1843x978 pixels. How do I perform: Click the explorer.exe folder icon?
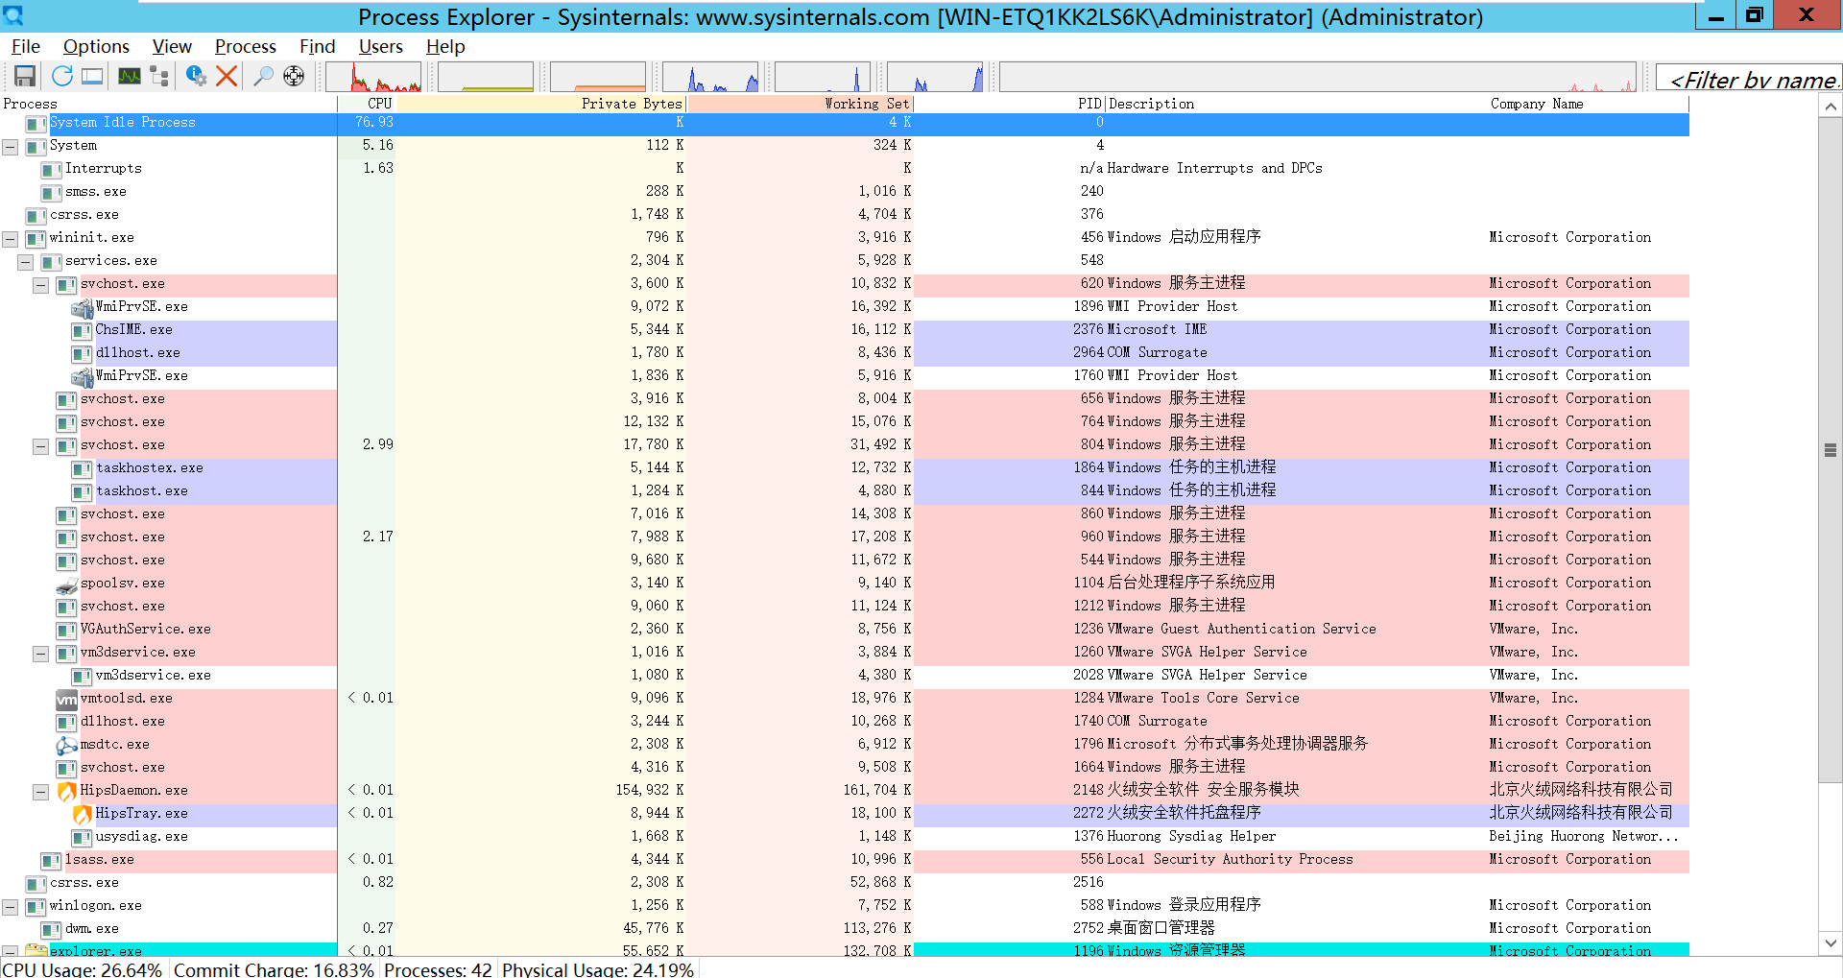pyautogui.click(x=36, y=951)
